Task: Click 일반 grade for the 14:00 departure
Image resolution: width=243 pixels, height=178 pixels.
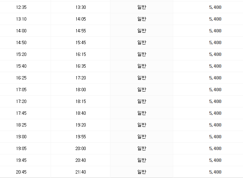Action: (x=142, y=31)
